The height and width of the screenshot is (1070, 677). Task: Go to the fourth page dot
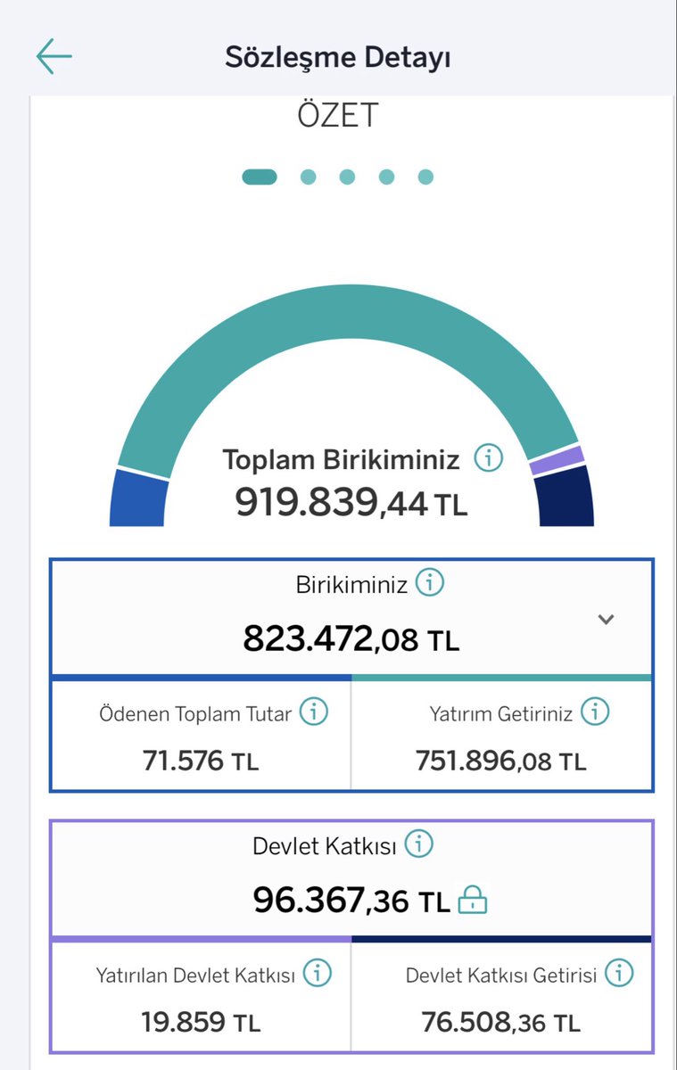(x=386, y=177)
